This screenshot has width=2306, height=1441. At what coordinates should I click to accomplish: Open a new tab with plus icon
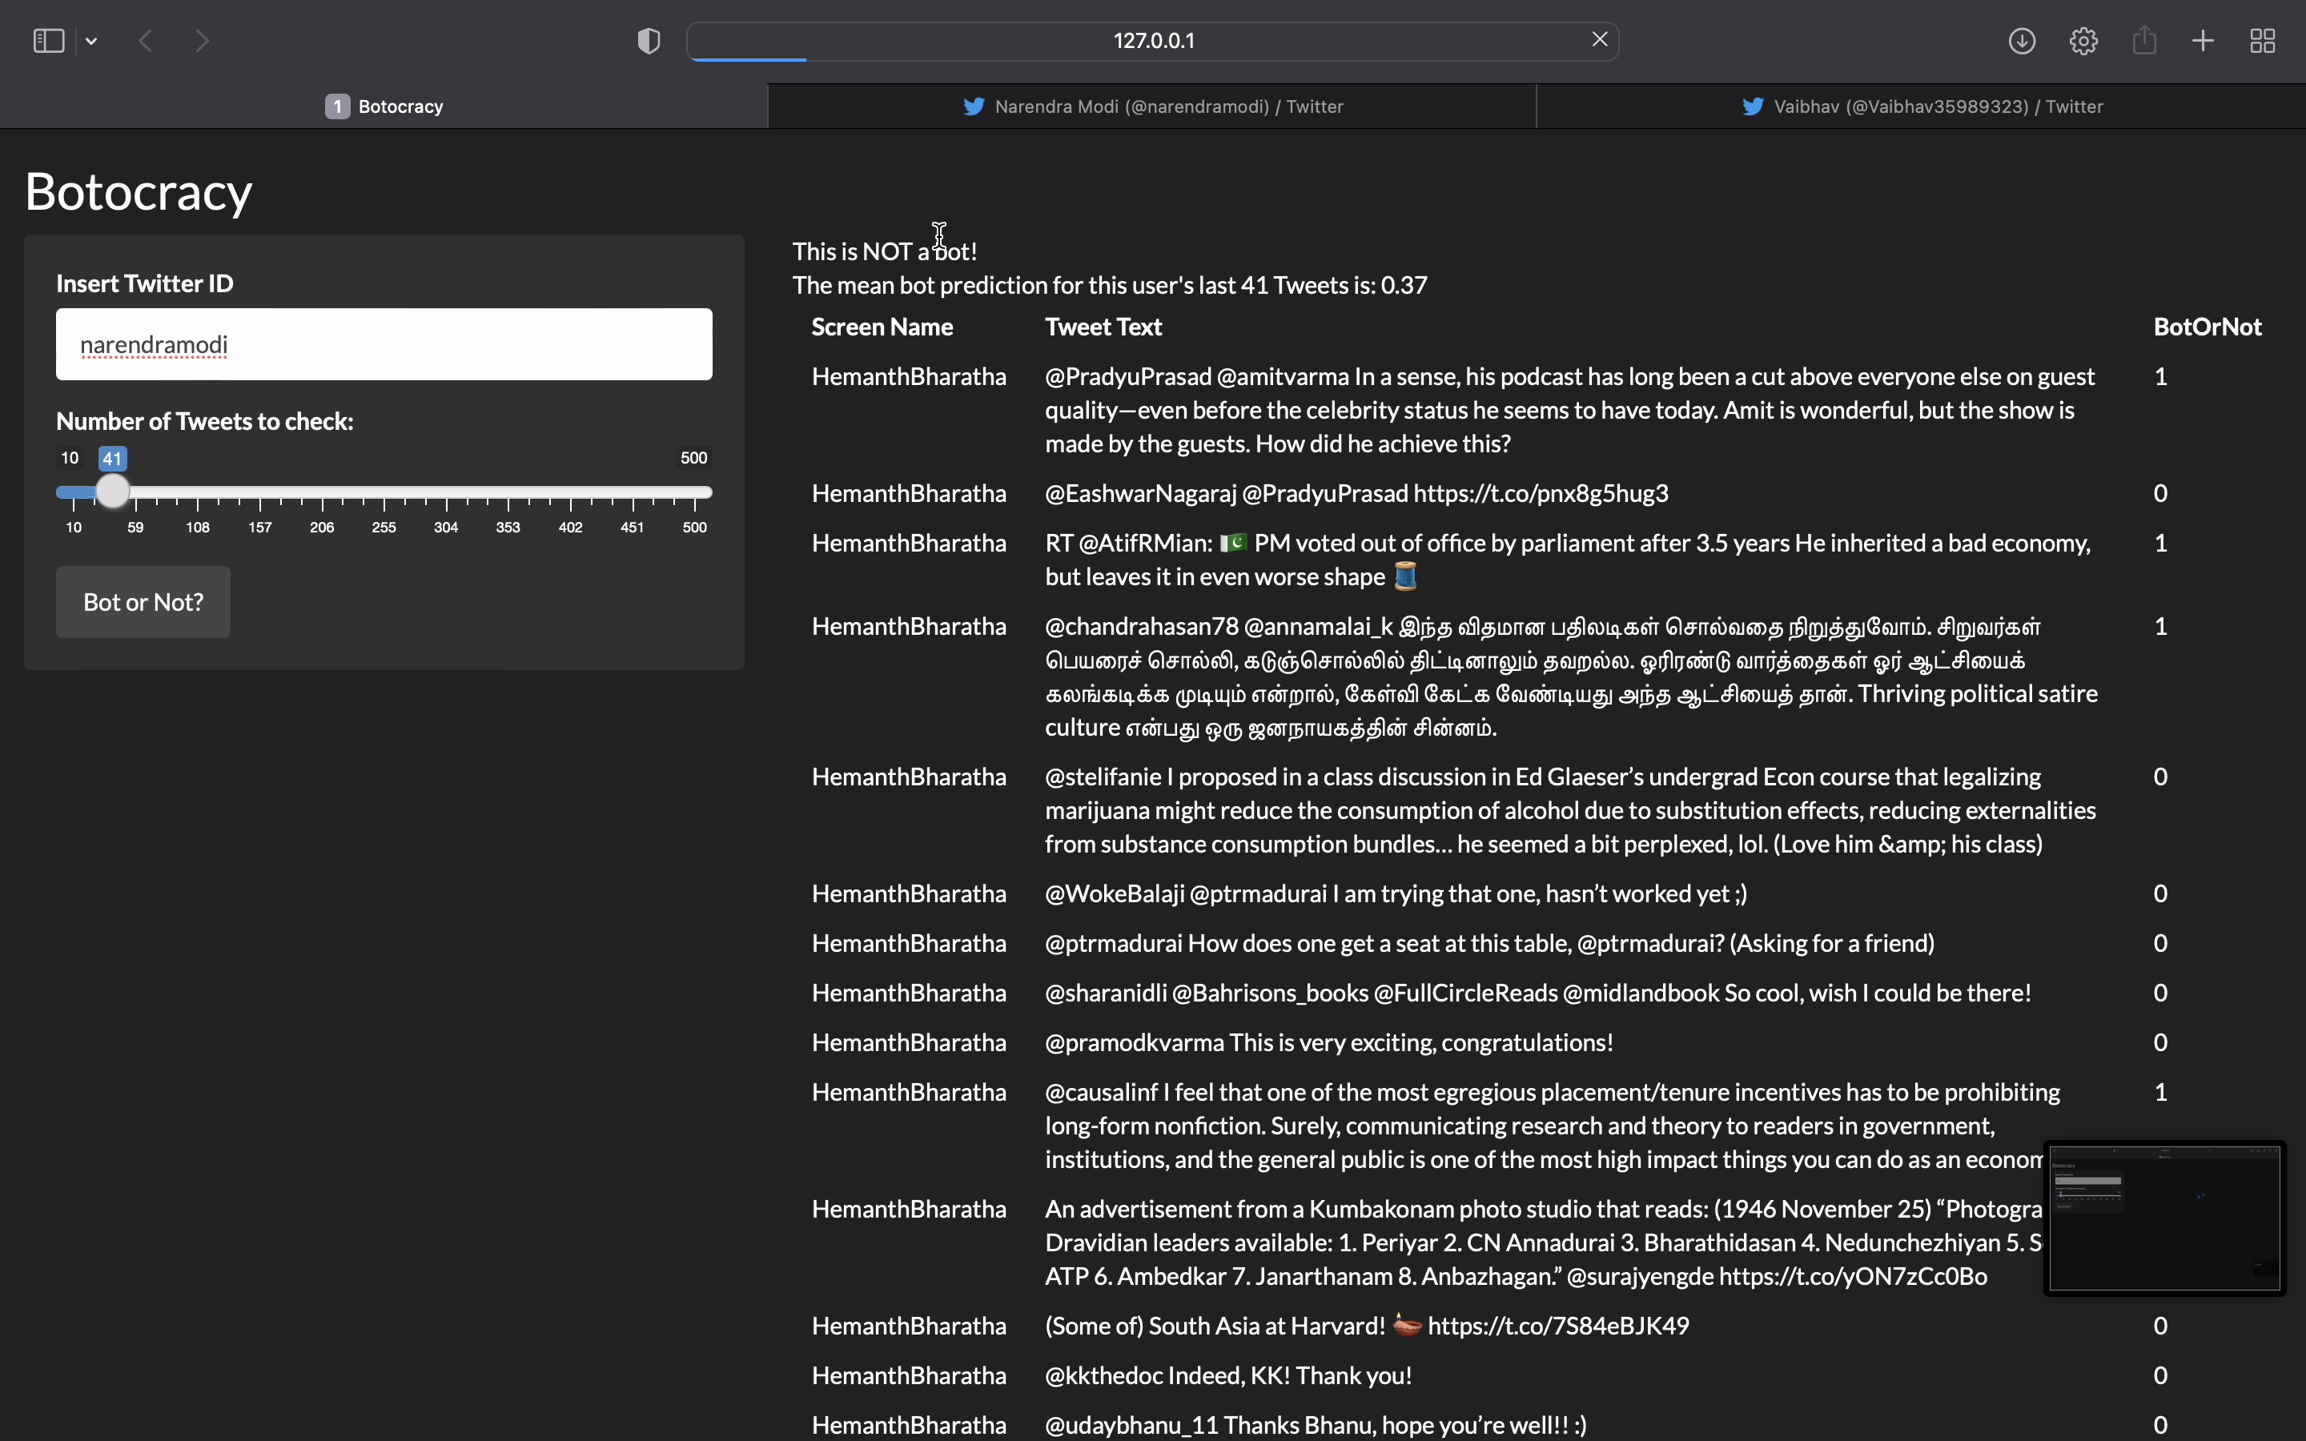pyautogui.click(x=2203, y=41)
